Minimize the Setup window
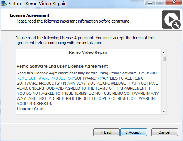This screenshot has height=141, width=183. point(150,2)
